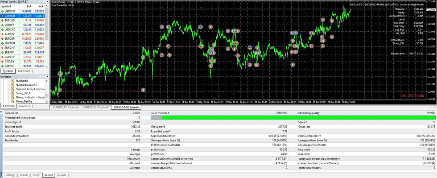Viewport: 437px width, 178px height.
Task: Click the Swing_ZZ_1 indicator icon
Action: pyautogui.click(x=12, y=93)
